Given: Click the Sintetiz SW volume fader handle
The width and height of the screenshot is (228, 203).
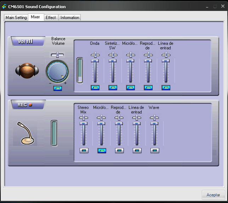Looking at the screenshot, I should click(x=113, y=61).
